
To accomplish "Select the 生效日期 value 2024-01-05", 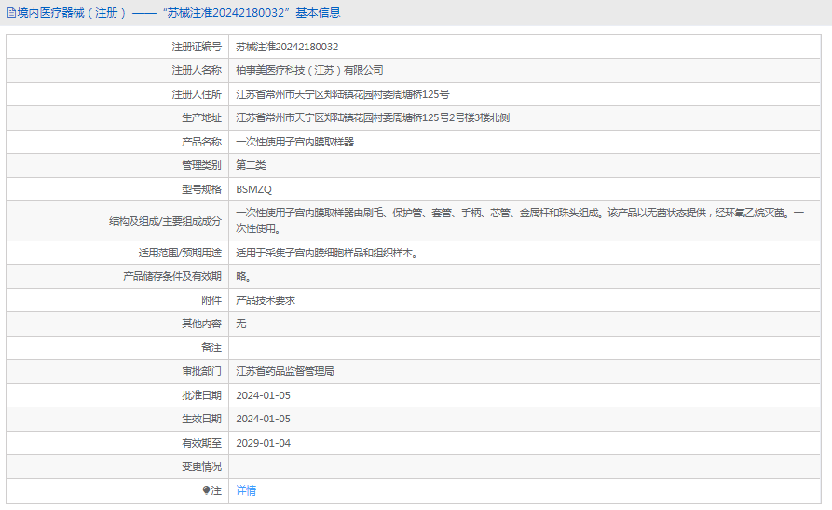I will click(x=263, y=419).
